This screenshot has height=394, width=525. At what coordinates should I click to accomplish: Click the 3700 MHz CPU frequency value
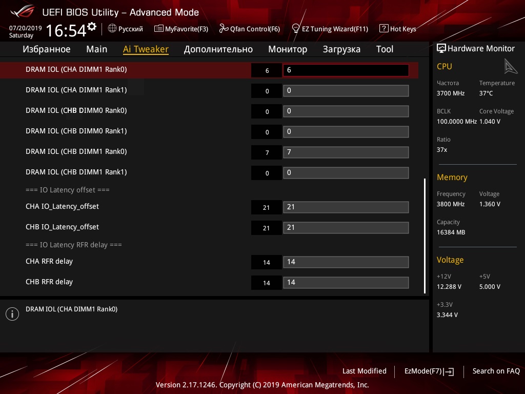[451, 93]
